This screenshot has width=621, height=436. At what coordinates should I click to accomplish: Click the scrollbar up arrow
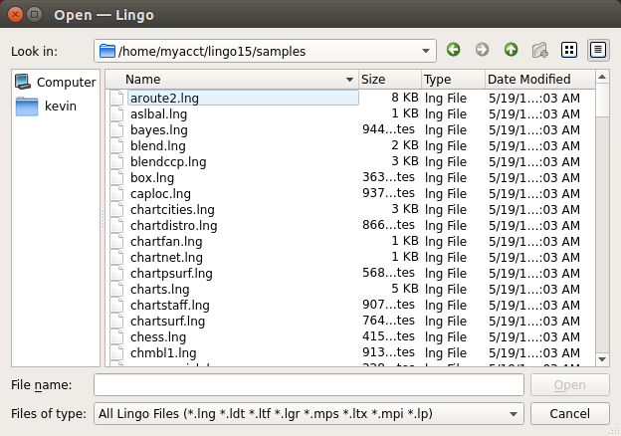[x=602, y=77]
